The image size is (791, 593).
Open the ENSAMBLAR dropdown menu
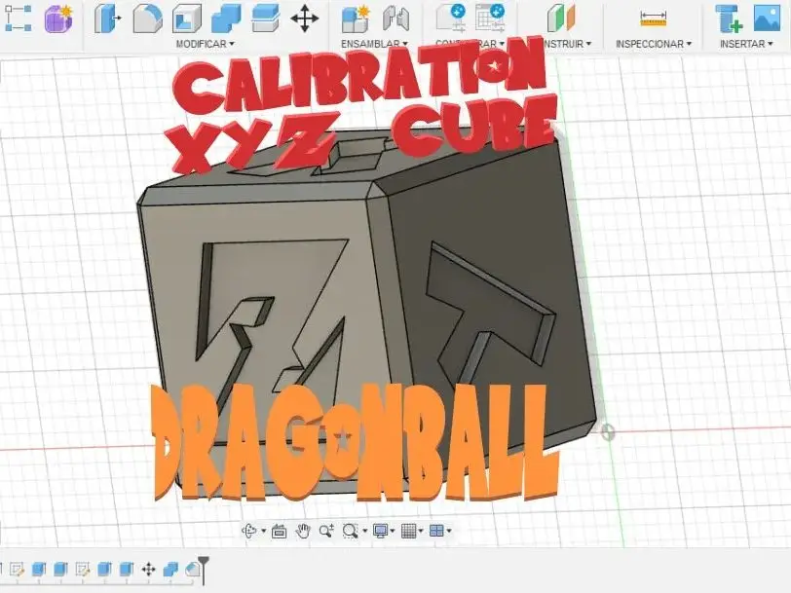coord(374,44)
